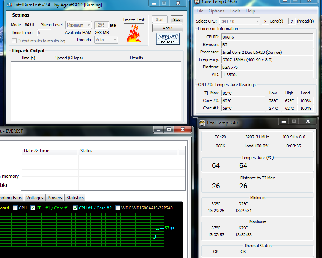This screenshot has width=322, height=258.
Task: Click the Date & Time column header
Action: 50,151
